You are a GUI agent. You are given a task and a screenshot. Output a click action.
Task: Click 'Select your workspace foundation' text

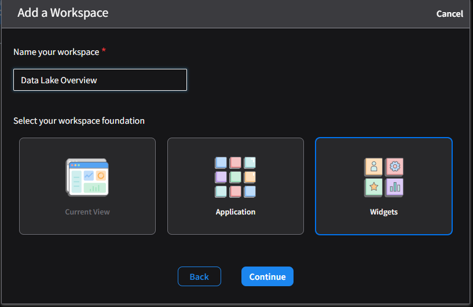[79, 121]
